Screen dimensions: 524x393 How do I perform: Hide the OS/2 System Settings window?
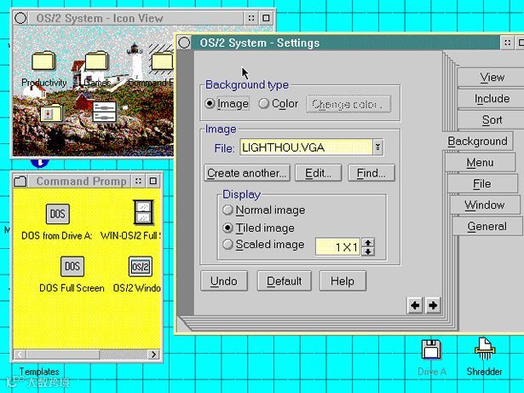click(508, 43)
